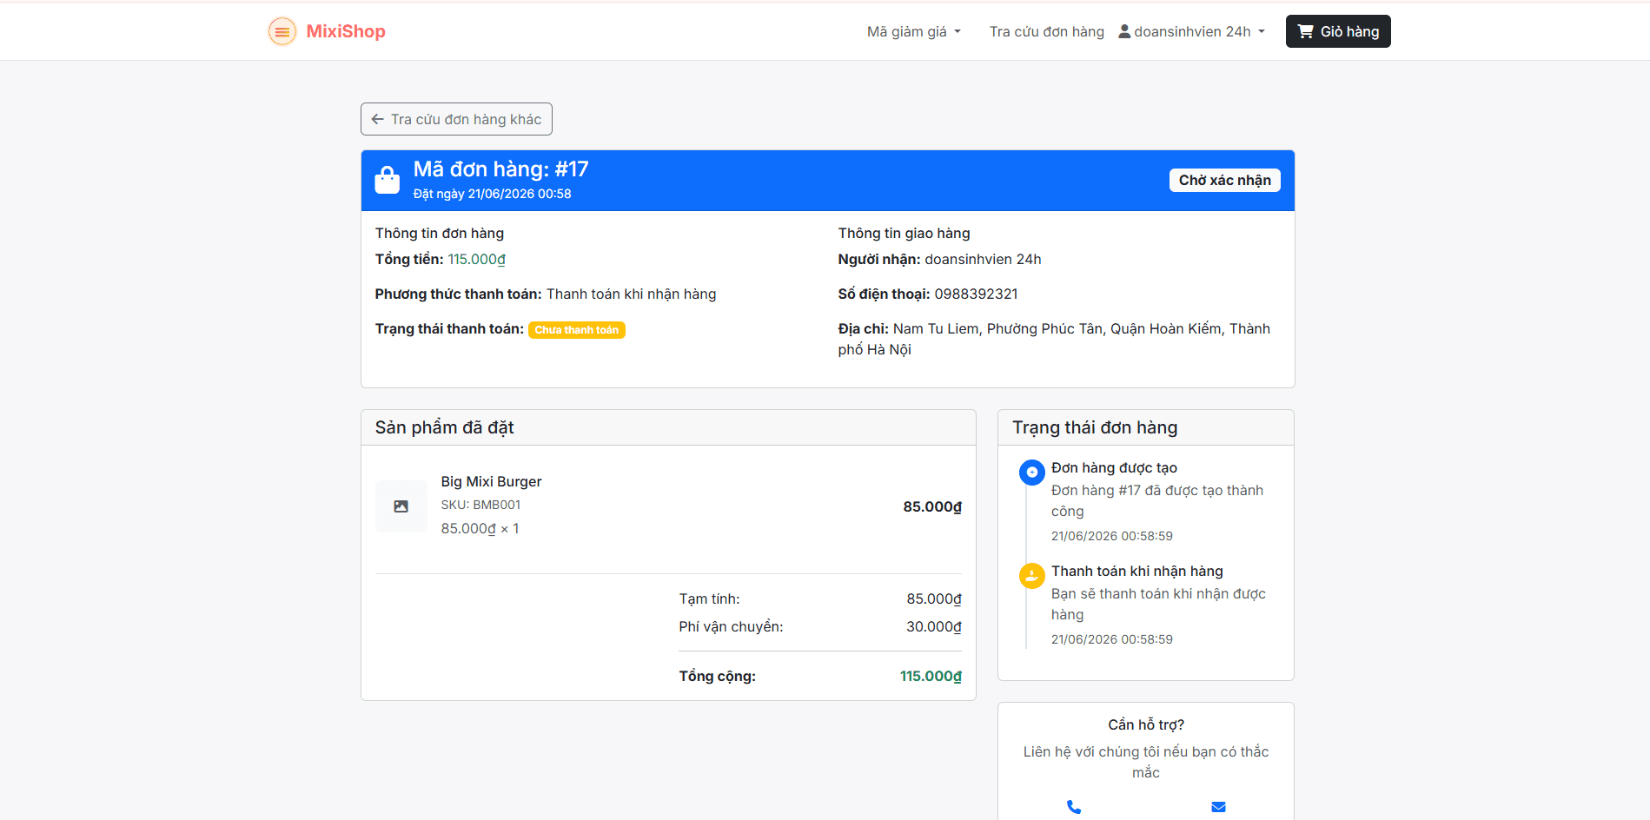The image size is (1650, 820).
Task: Expand the Mã giảm giá dropdown
Action: pos(914,31)
